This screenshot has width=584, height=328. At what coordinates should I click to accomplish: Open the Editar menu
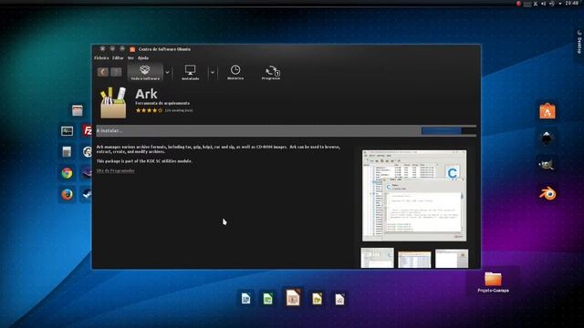click(x=118, y=58)
